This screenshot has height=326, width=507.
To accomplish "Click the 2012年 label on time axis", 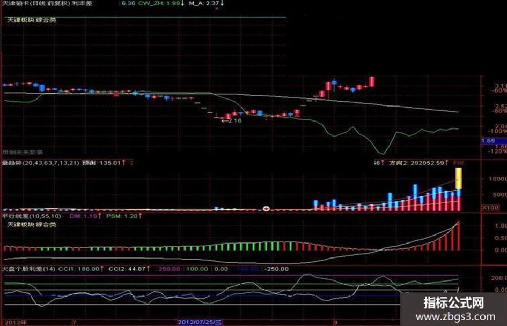I will [x=16, y=322].
